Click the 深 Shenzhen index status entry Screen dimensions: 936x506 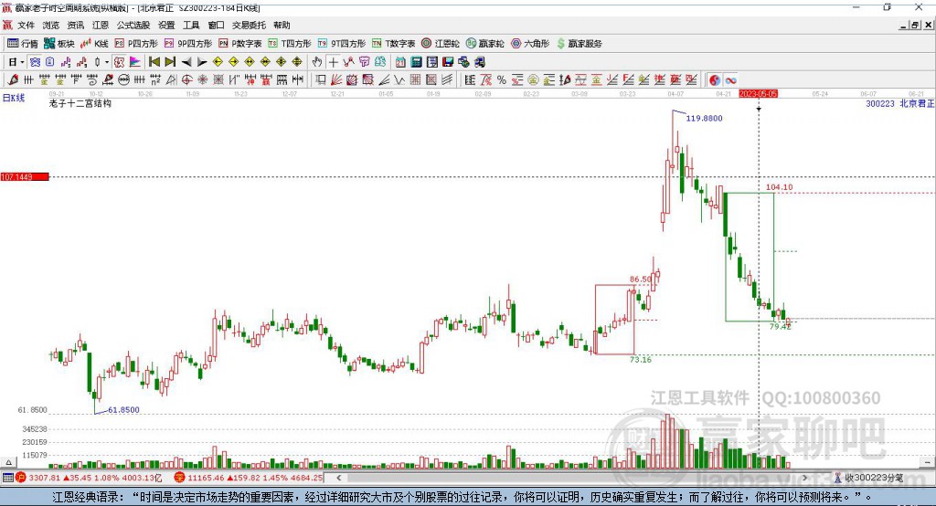point(249,478)
